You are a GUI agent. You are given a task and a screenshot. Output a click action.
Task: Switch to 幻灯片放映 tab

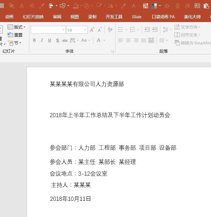coord(33,17)
